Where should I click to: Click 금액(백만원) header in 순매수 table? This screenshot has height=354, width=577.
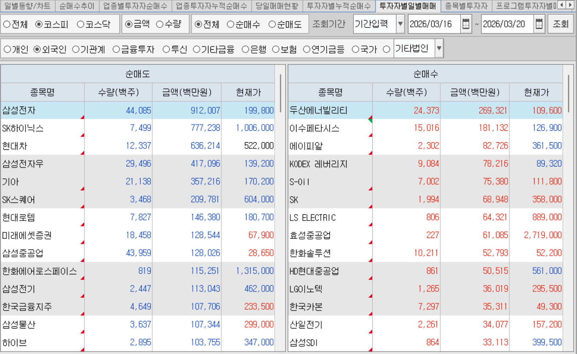pos(475,92)
